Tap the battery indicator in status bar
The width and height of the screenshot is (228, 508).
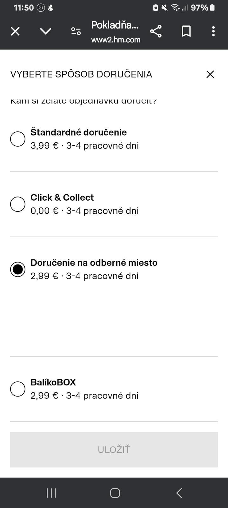[212, 8]
